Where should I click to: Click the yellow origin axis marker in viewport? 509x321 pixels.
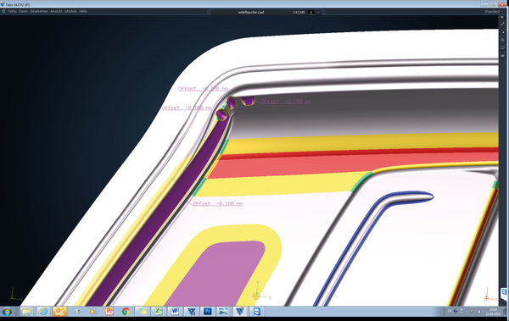[x=256, y=296]
